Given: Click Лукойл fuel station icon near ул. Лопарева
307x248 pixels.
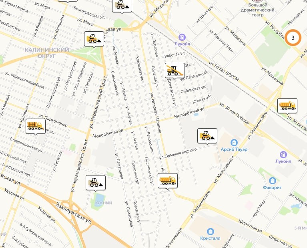Looking at the screenshot, I should [x=182, y=37].
